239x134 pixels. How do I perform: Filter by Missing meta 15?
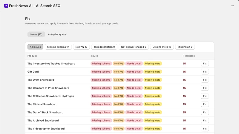[162, 47]
